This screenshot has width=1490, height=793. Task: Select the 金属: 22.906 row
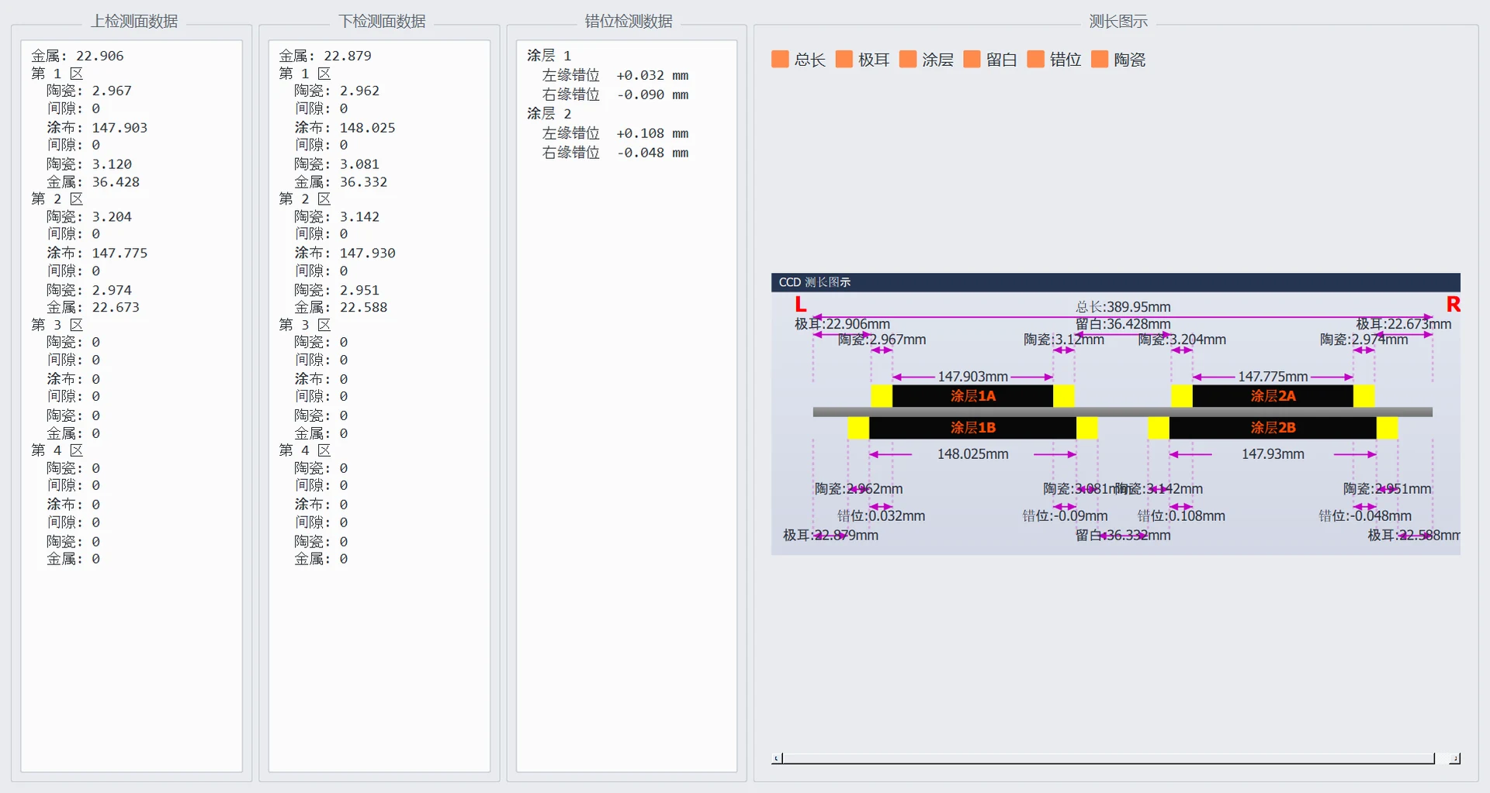tap(78, 56)
